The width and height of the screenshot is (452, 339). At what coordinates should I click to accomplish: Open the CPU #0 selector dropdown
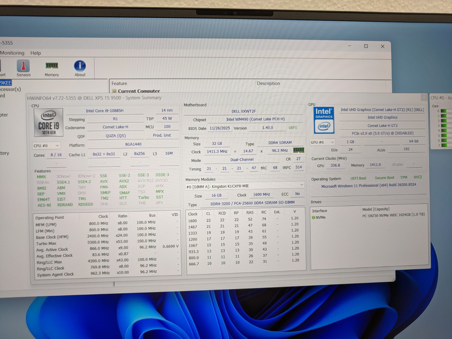coord(46,146)
